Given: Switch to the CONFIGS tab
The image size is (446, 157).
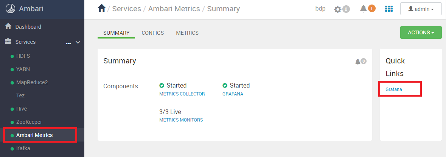Looking at the screenshot, I should point(153,33).
